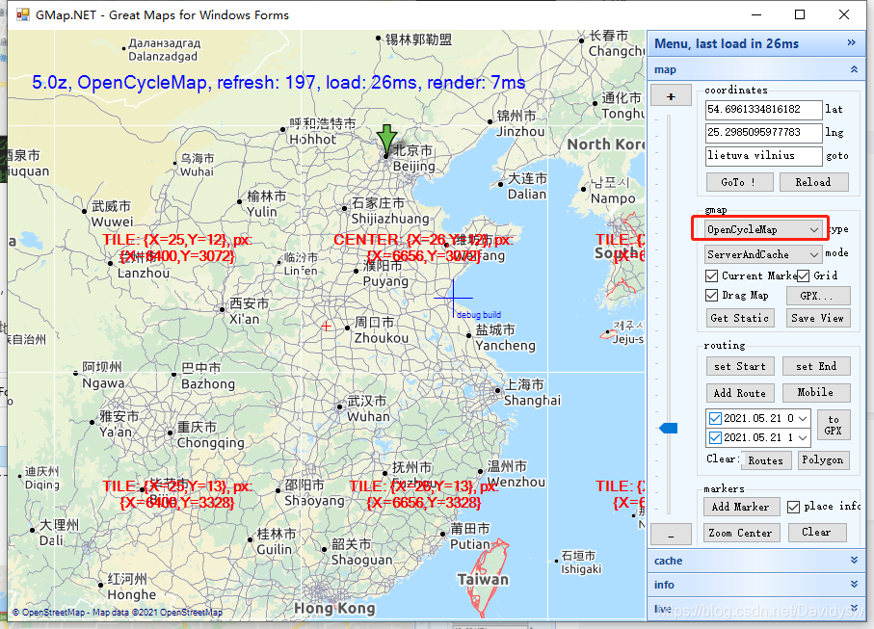Click the Mobile button
This screenshot has height=629, width=874.
click(x=816, y=393)
